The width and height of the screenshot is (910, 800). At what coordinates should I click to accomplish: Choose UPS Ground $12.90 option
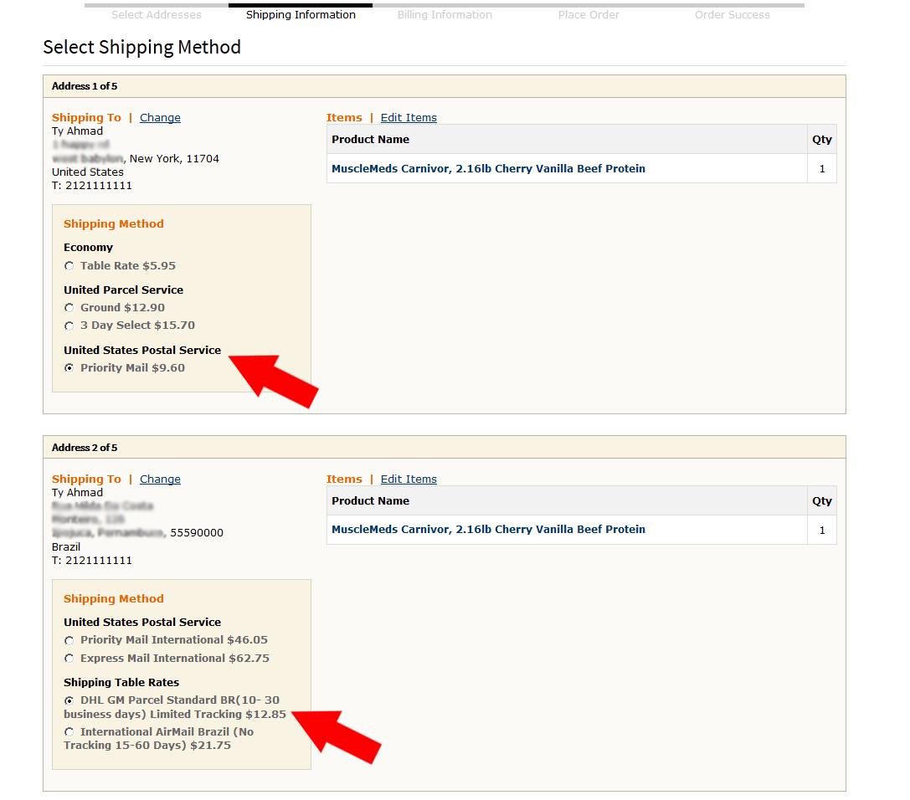pyautogui.click(x=69, y=308)
